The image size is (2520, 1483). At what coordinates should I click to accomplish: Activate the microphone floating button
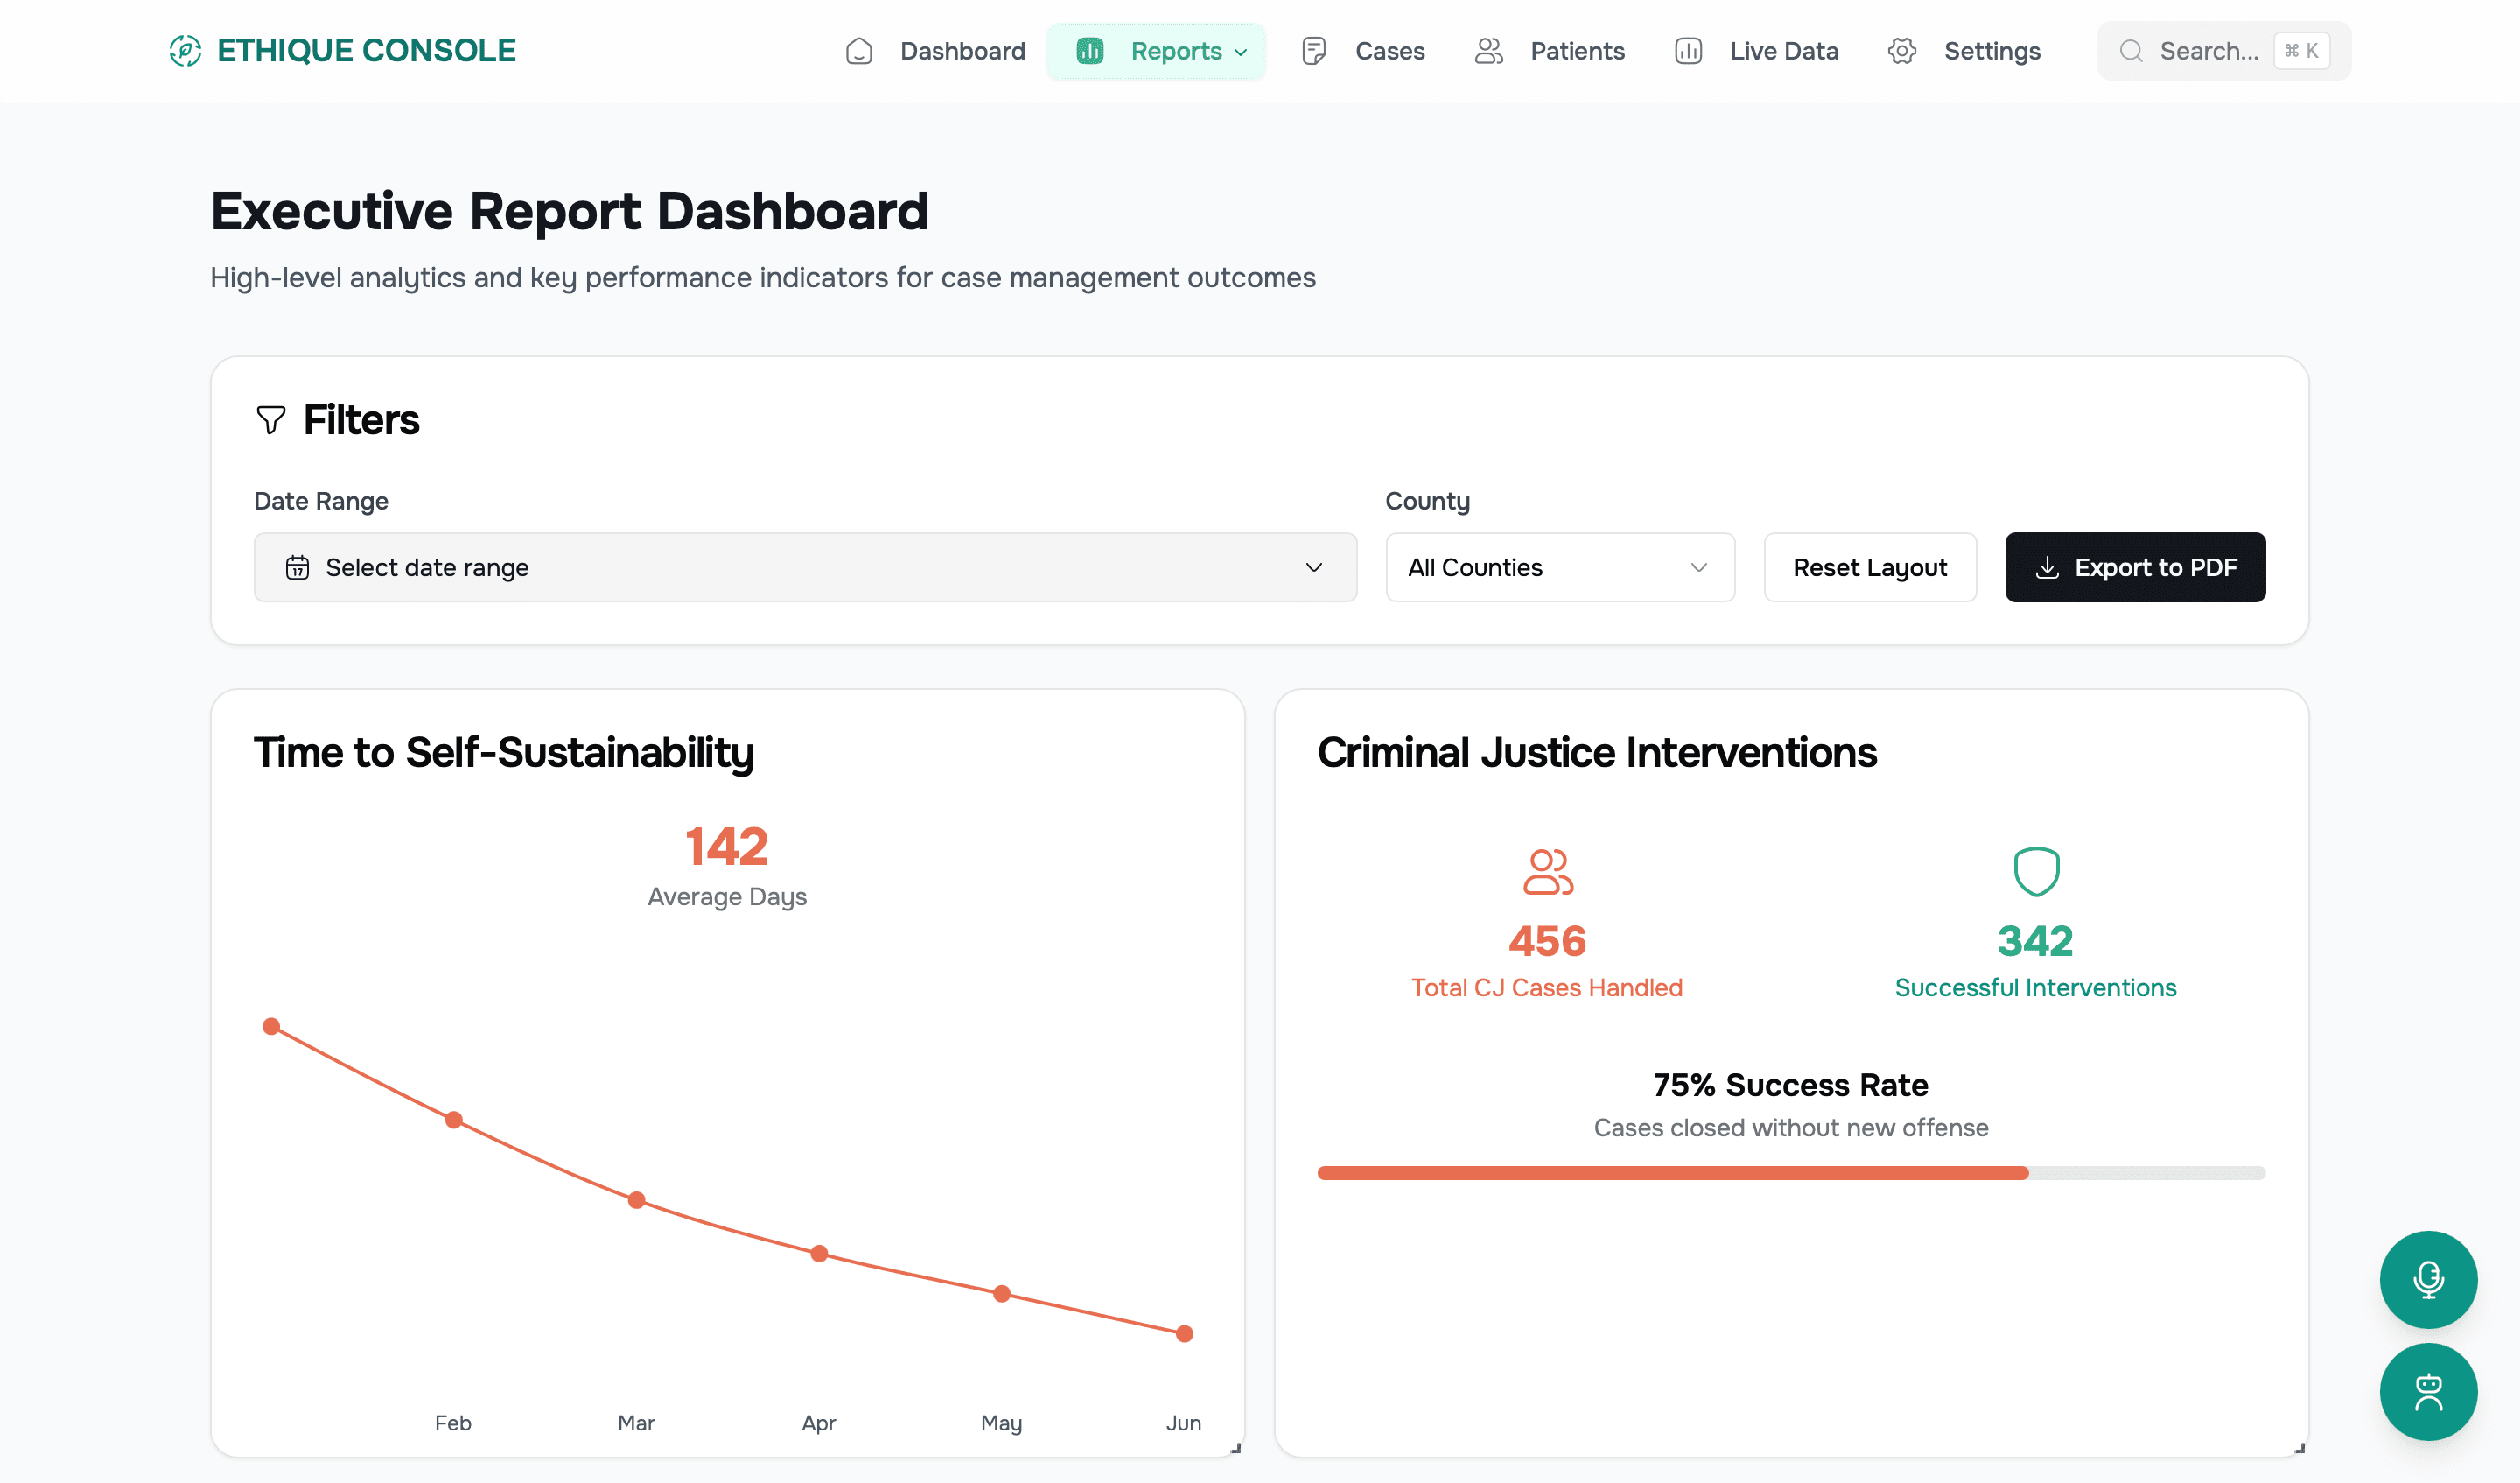(x=2429, y=1280)
